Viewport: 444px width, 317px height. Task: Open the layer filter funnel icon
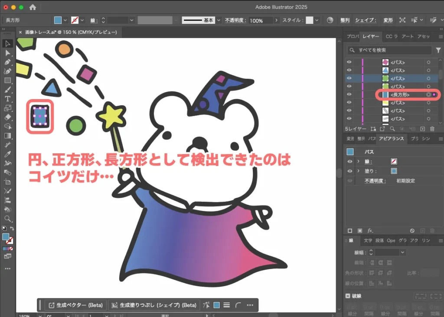point(438,50)
